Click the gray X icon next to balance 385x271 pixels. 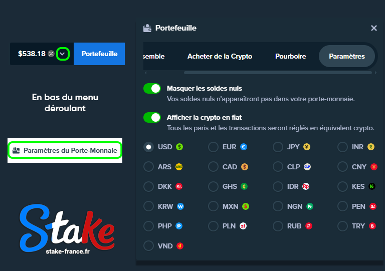coord(51,54)
